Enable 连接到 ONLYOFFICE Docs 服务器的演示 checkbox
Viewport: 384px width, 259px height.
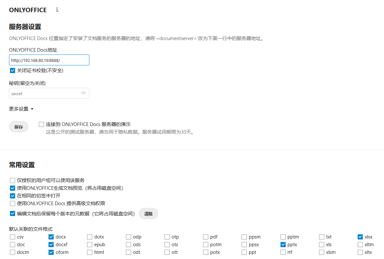click(41, 124)
